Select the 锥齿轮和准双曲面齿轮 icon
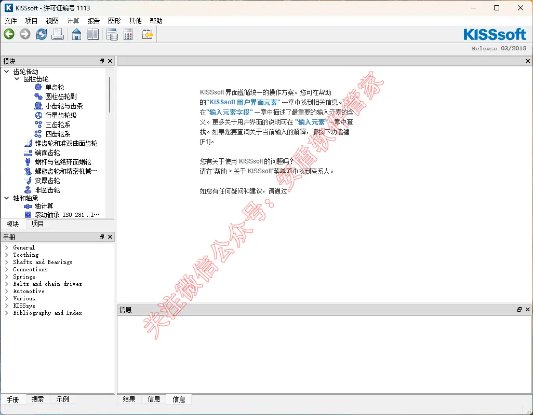 click(28, 143)
